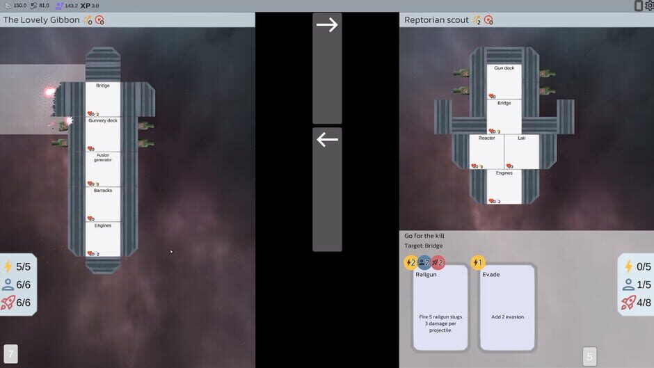Viewport: 654px width, 368px height.
Task: Click enemy's rocket ammo icon
Action: point(628,303)
